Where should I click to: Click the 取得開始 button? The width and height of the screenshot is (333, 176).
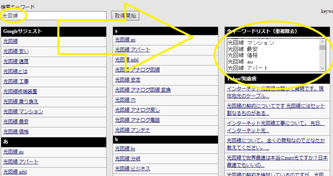(126, 16)
